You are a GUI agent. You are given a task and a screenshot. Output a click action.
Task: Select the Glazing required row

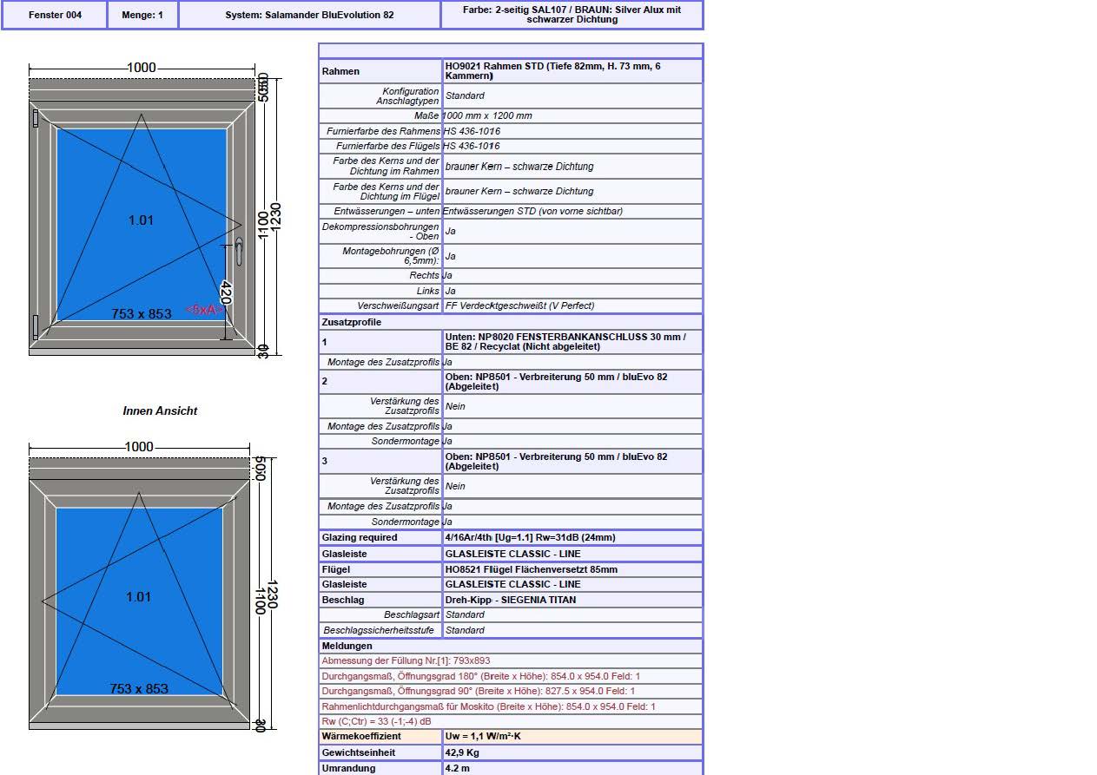coord(511,537)
